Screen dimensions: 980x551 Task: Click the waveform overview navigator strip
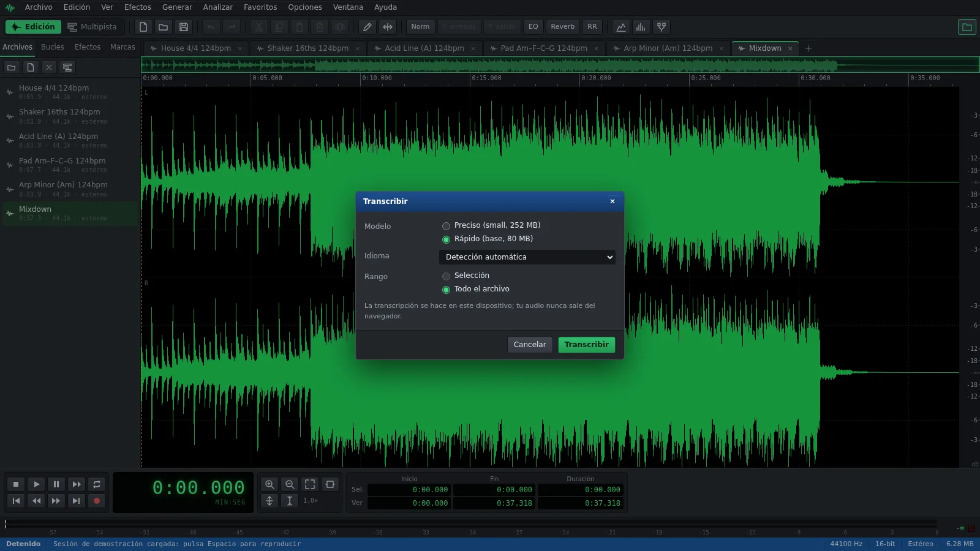pyautogui.click(x=560, y=64)
